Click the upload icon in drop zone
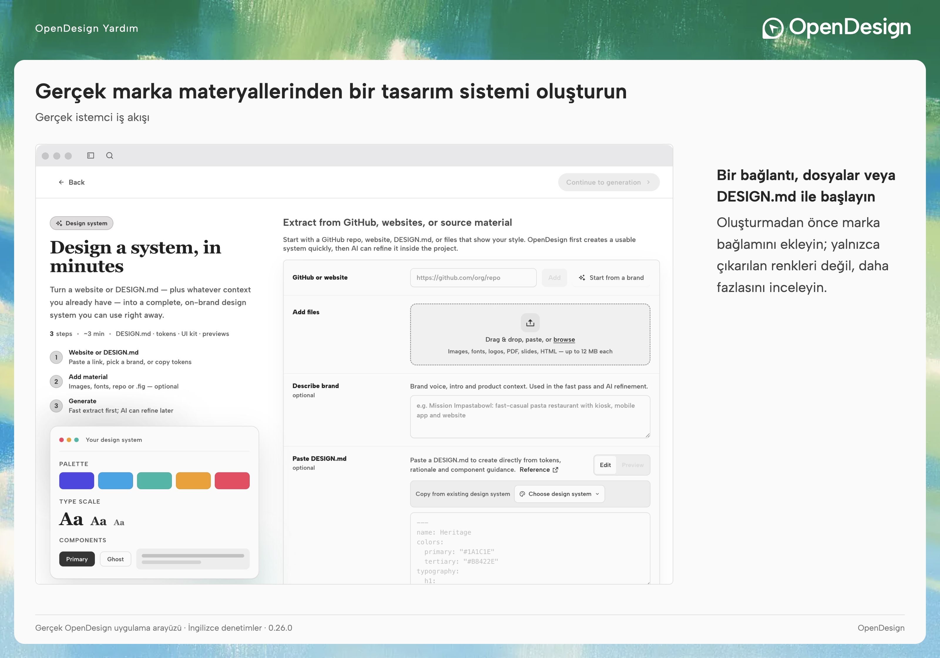Viewport: 940px width, 658px height. pyautogui.click(x=530, y=323)
